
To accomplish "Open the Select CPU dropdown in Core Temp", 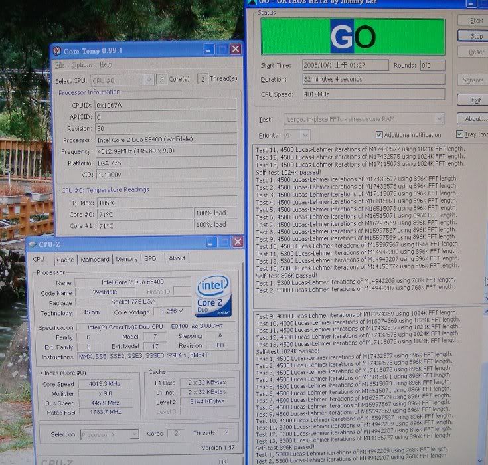I will coord(149,80).
